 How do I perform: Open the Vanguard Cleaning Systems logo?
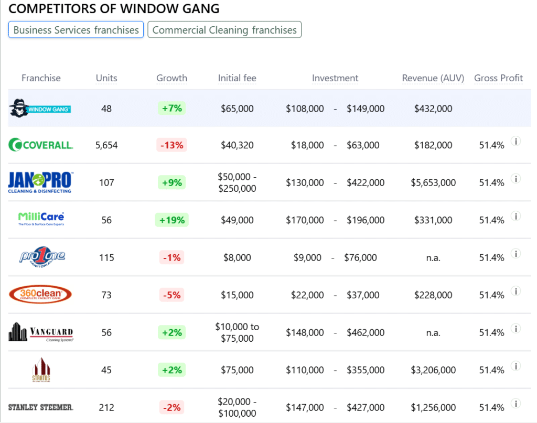click(41, 332)
